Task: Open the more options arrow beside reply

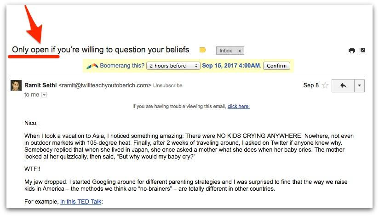Action: (x=359, y=85)
